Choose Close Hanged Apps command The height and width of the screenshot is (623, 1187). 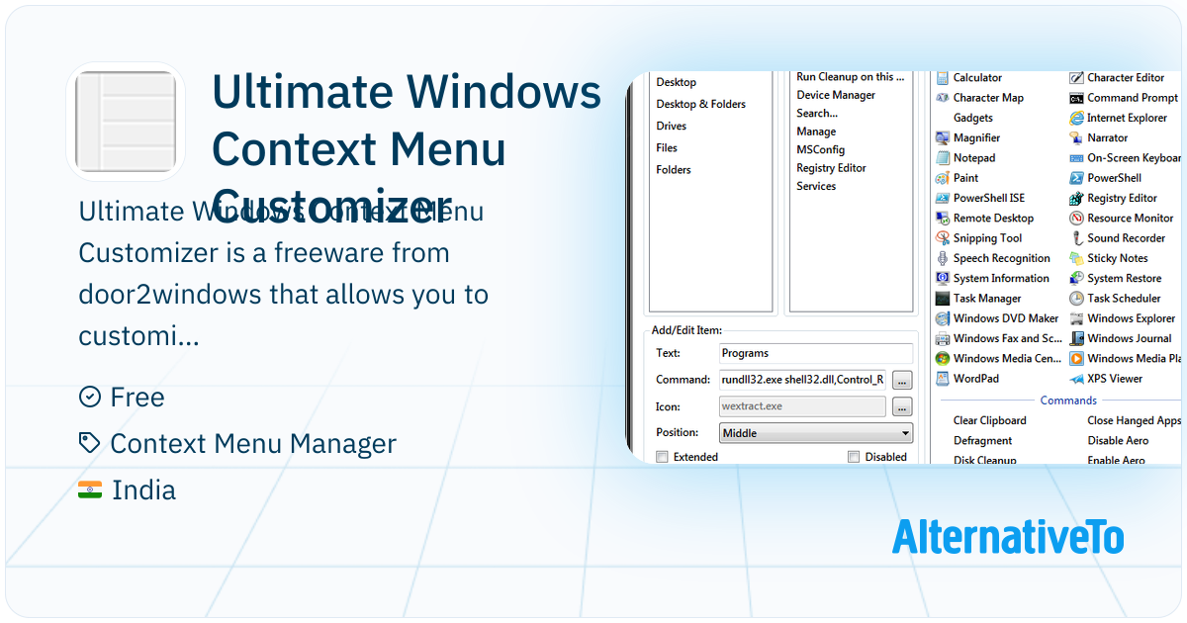pyautogui.click(x=1134, y=420)
